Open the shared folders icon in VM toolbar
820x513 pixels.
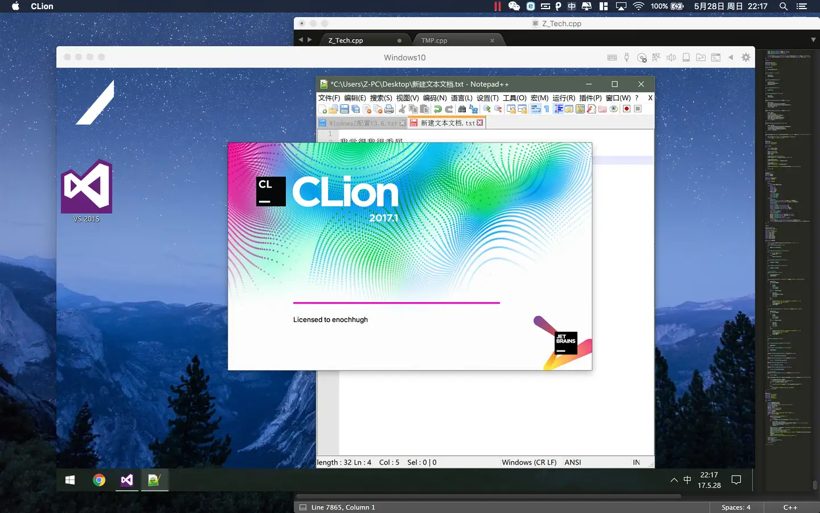click(x=701, y=58)
